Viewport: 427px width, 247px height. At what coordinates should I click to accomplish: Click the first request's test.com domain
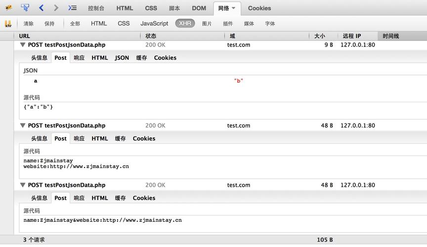tap(239, 44)
